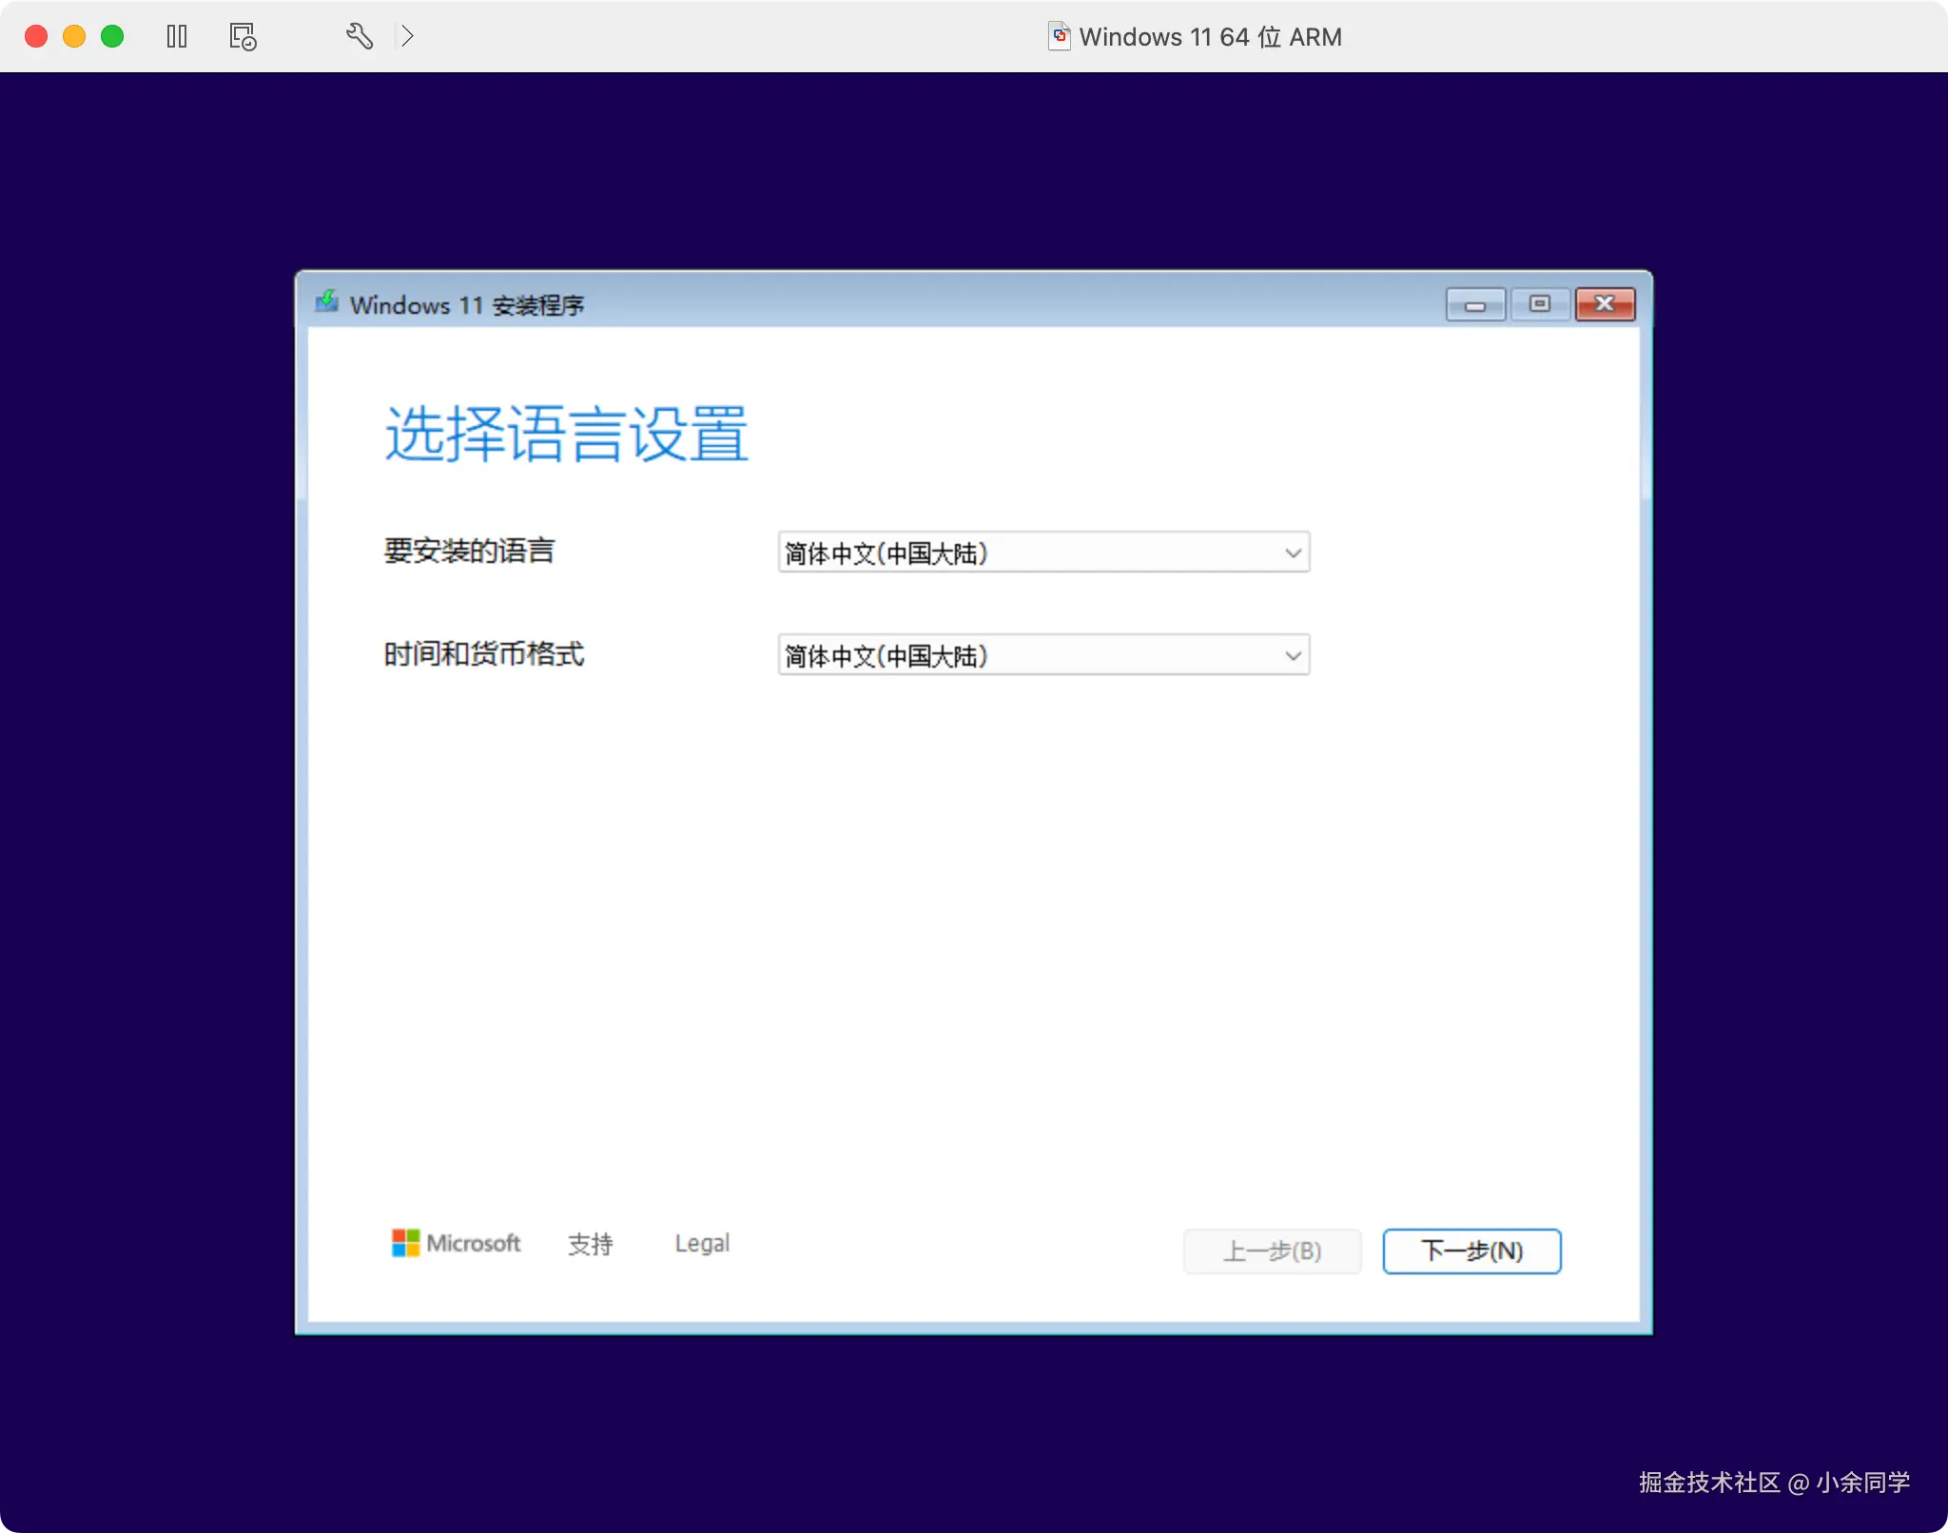Open the Legal link
The image size is (1948, 1533).
[x=702, y=1243]
